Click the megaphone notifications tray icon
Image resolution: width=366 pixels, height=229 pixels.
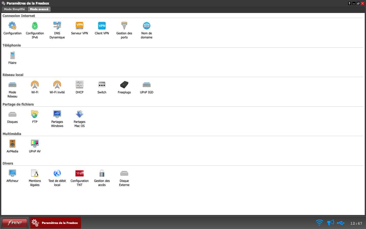click(330, 223)
